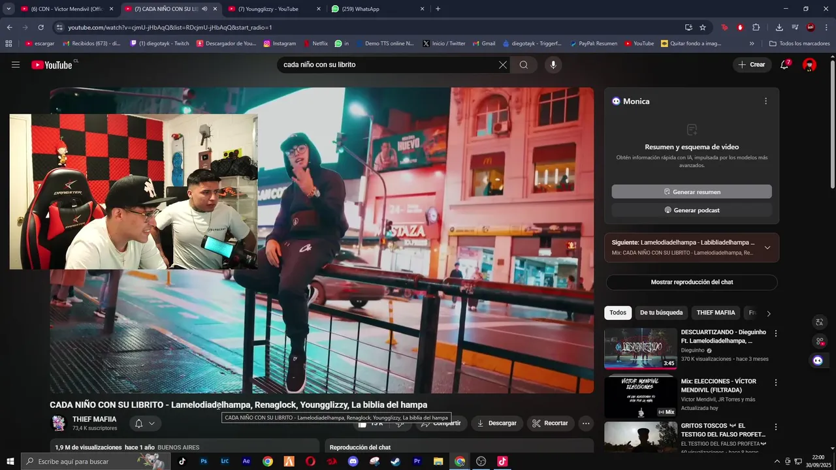The image size is (836, 470).
Task: Open Premiere Pro from taskbar
Action: 417,461
